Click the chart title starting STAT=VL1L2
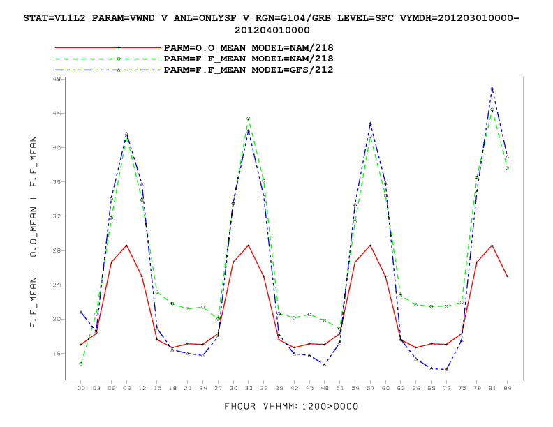The image size is (553, 427). pyautogui.click(x=272, y=24)
